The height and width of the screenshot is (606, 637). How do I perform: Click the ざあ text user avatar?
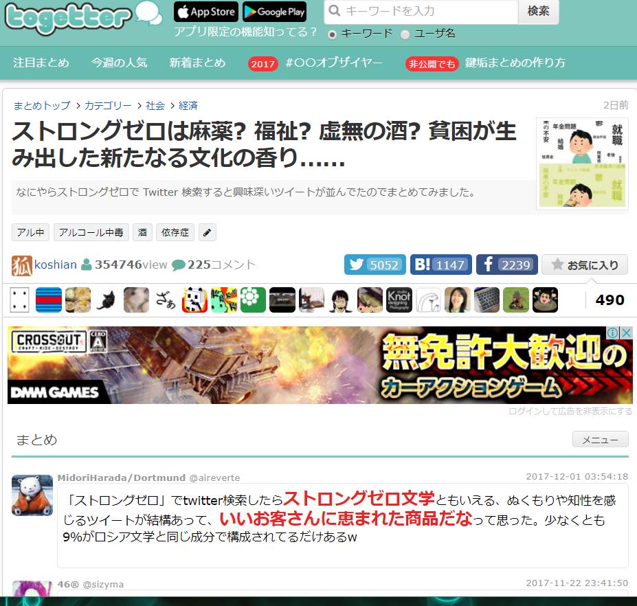[166, 300]
